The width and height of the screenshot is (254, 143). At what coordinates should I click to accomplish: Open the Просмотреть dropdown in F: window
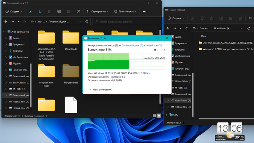[x=126, y=12]
